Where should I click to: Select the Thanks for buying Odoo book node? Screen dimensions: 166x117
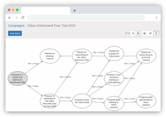click(x=114, y=54)
